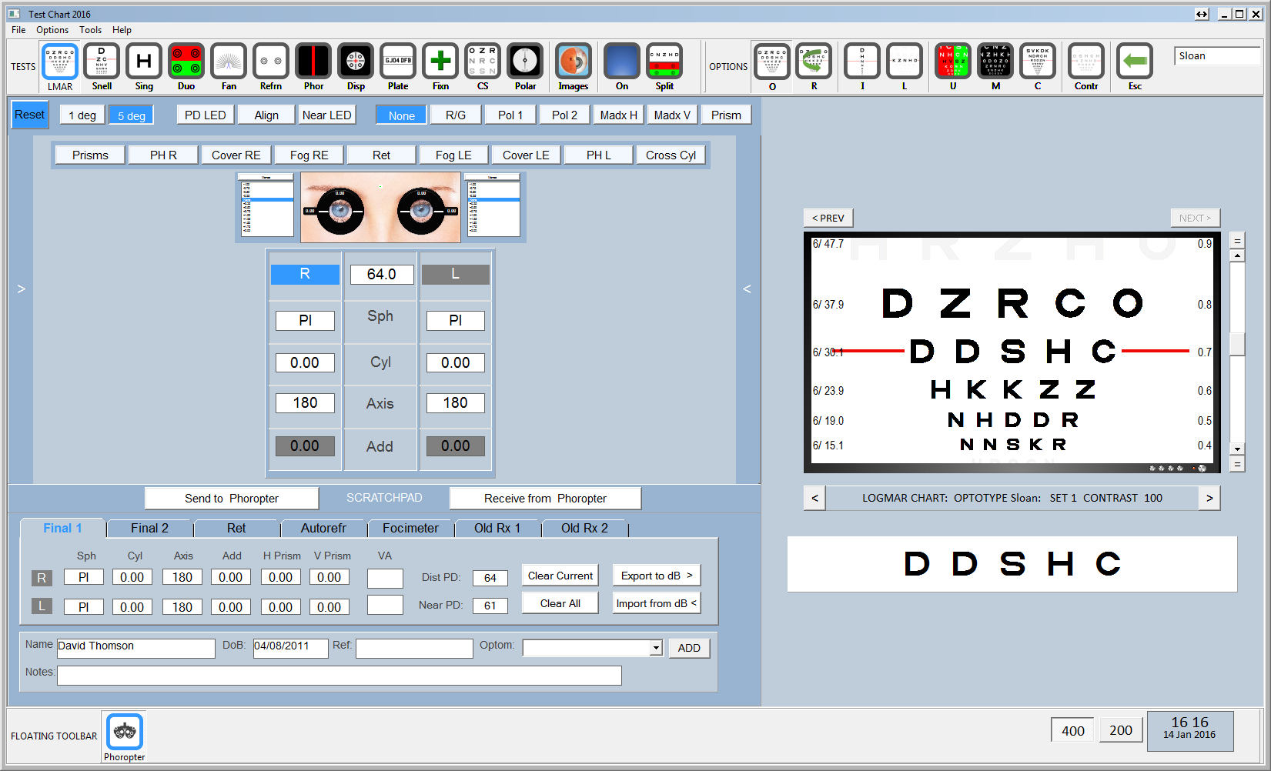Launch the Phoropter floating toolbar icon
This screenshot has height=771, width=1271.
tap(125, 732)
